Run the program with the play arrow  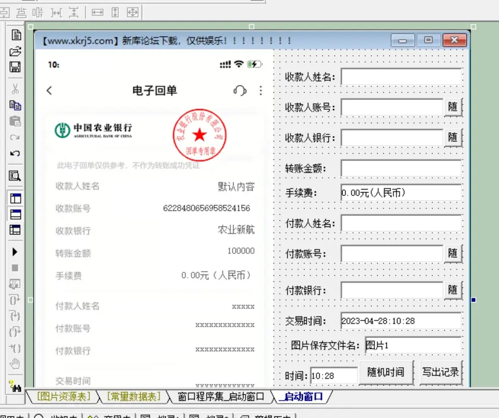click(x=15, y=252)
